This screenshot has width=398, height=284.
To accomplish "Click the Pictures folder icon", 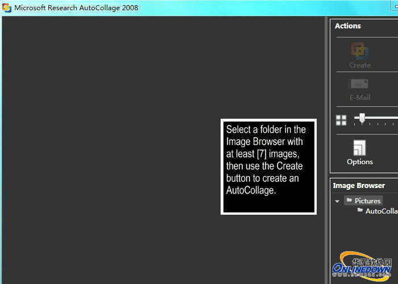I will coord(349,201).
